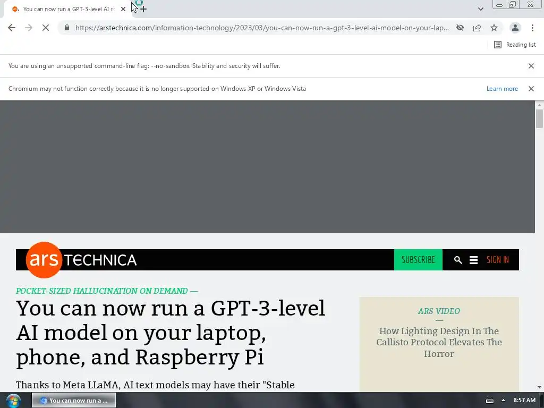544x408 pixels.
Task: Open Chromium three-dot menu
Action: [x=532, y=28]
